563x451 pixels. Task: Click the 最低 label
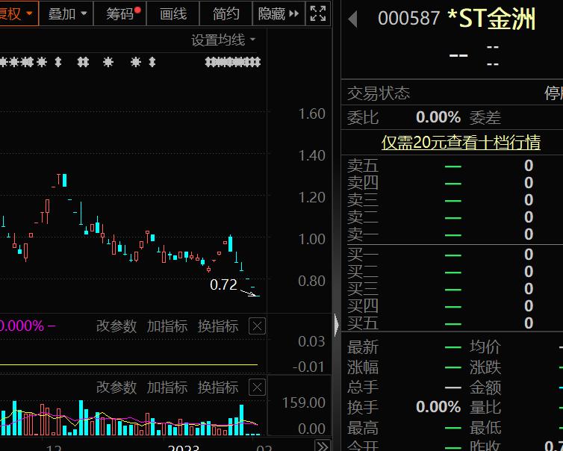tap(485, 428)
